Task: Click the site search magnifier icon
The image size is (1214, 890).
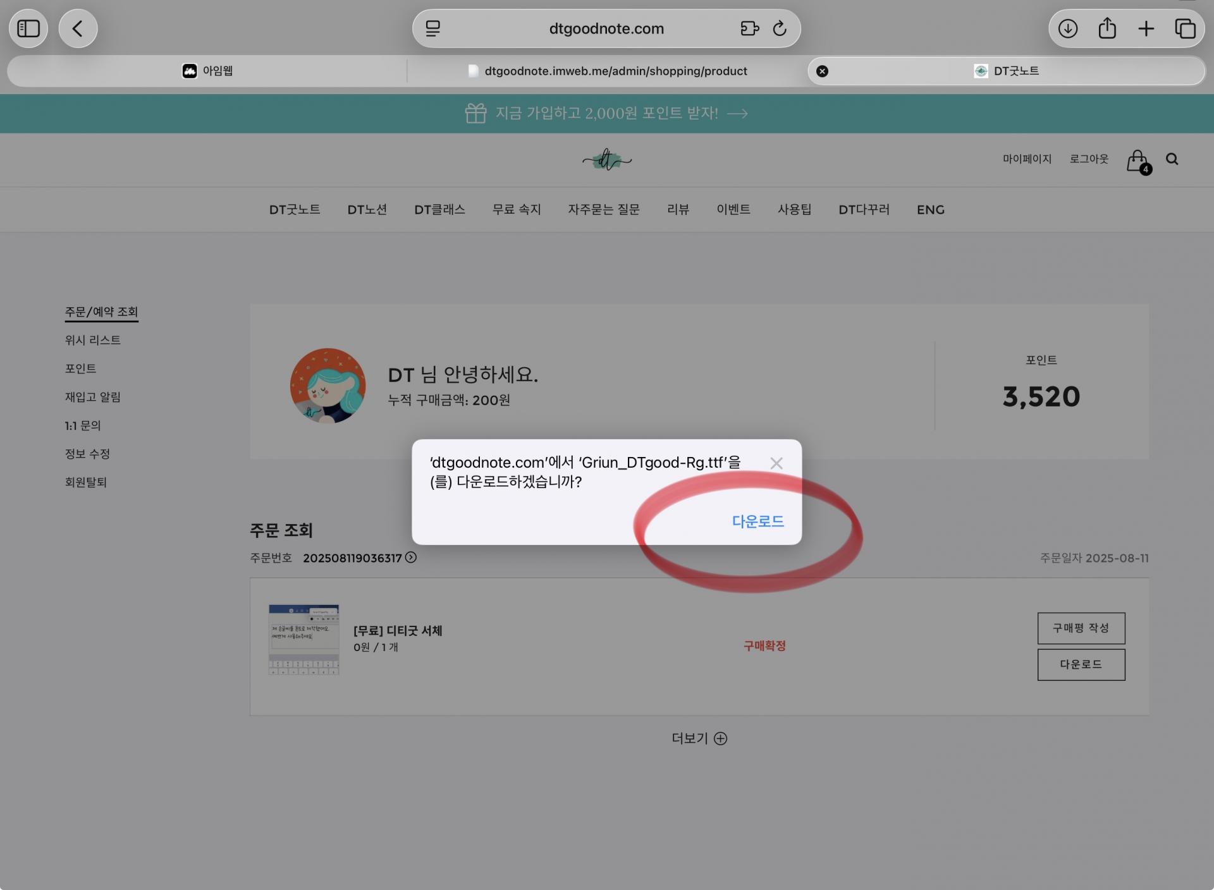Action: (x=1172, y=159)
